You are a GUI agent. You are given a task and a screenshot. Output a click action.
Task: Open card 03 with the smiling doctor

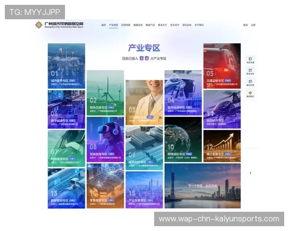[144, 103]
